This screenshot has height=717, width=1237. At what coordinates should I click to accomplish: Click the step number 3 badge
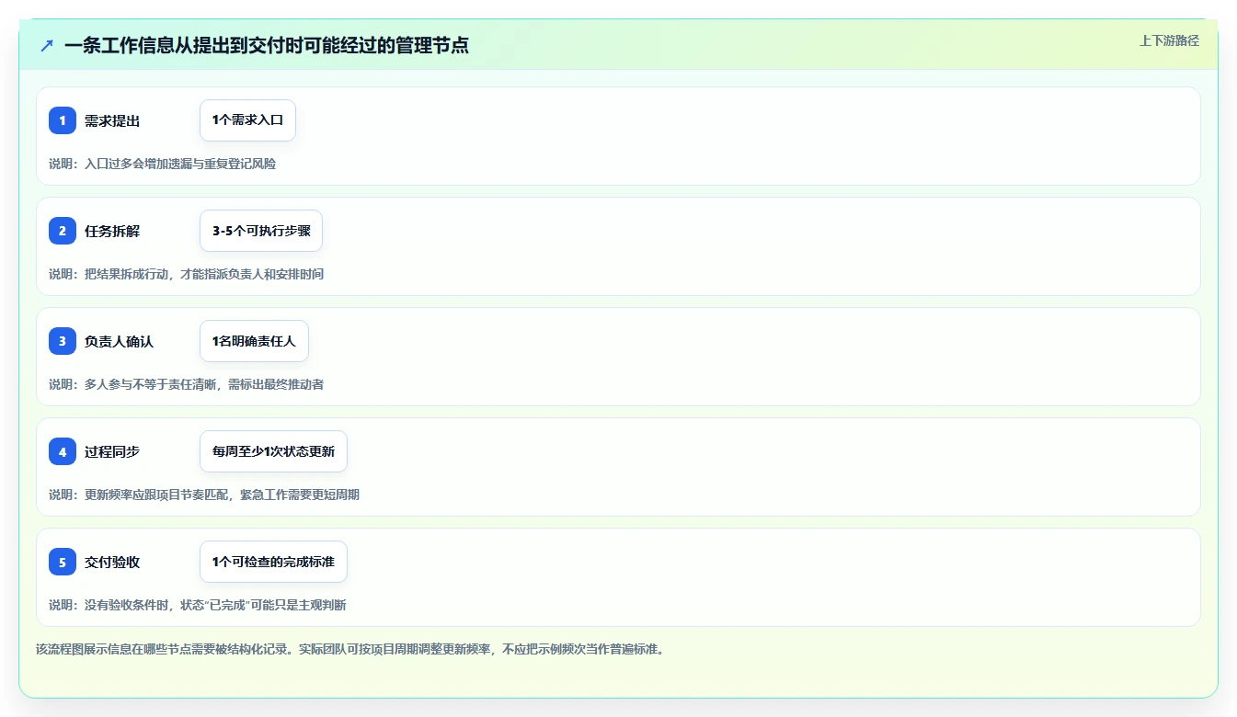point(63,341)
